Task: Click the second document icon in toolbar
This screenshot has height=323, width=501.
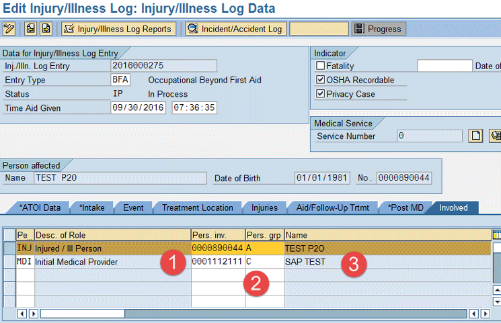Action: coord(46,29)
